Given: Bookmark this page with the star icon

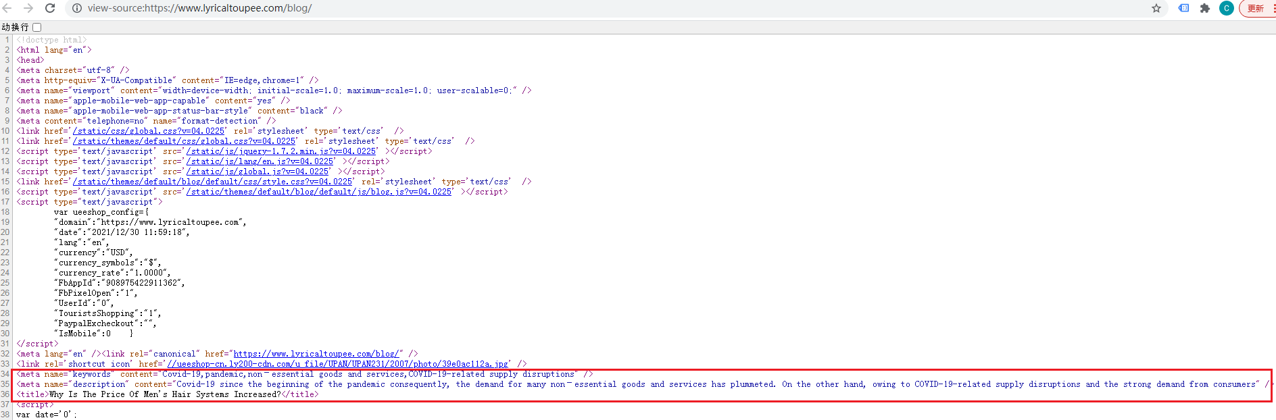Looking at the screenshot, I should coord(1156,8).
